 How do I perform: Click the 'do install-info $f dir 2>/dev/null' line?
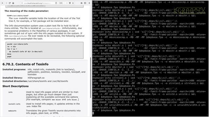(26, 51)
